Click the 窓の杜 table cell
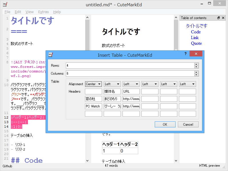228x171 pixels. (x=93, y=99)
